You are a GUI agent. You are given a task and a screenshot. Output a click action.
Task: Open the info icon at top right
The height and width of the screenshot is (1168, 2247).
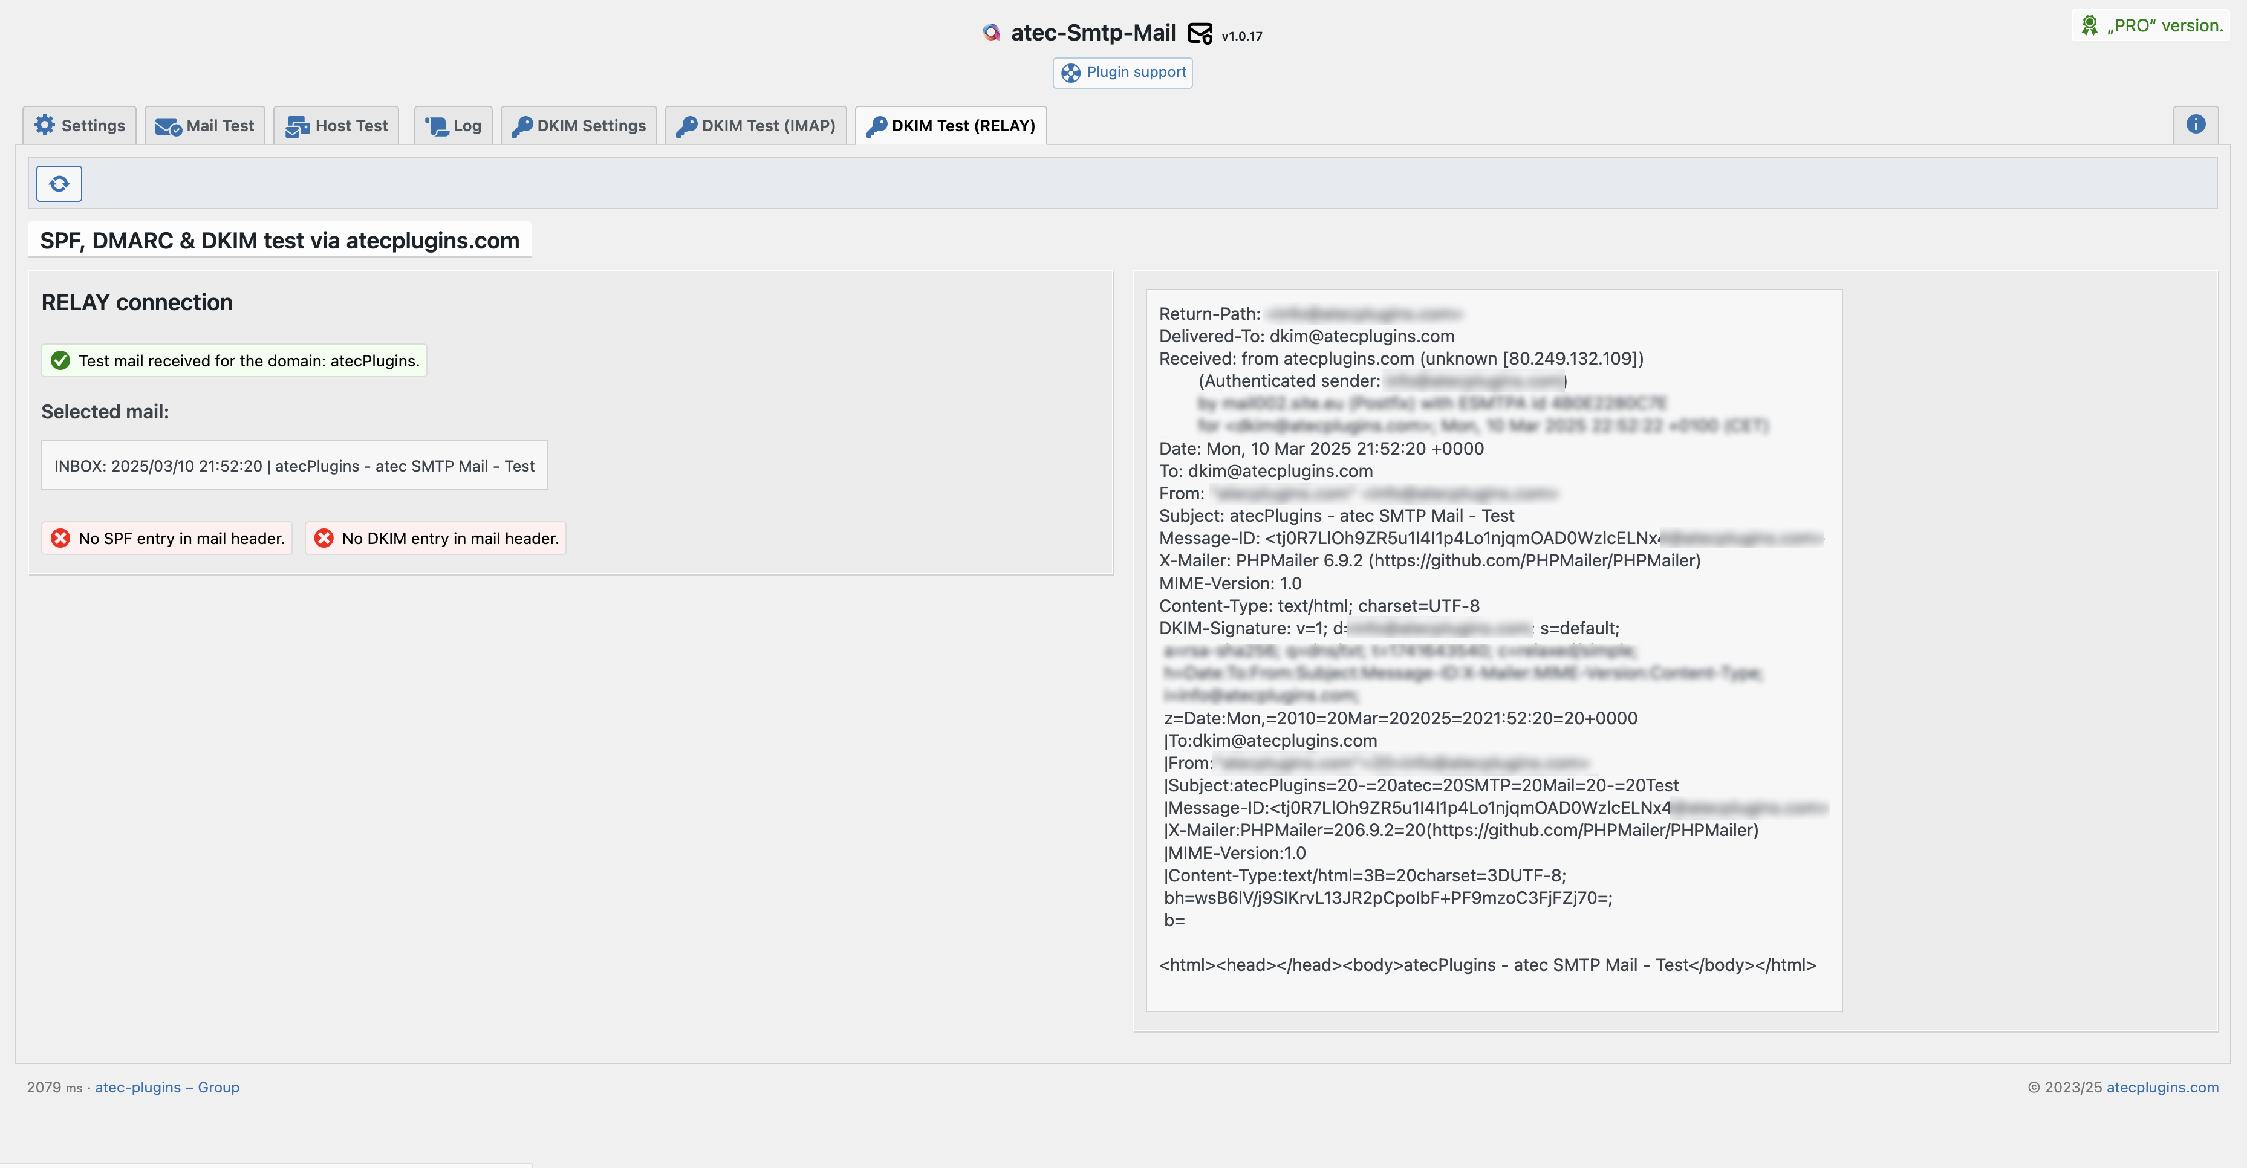click(2196, 125)
